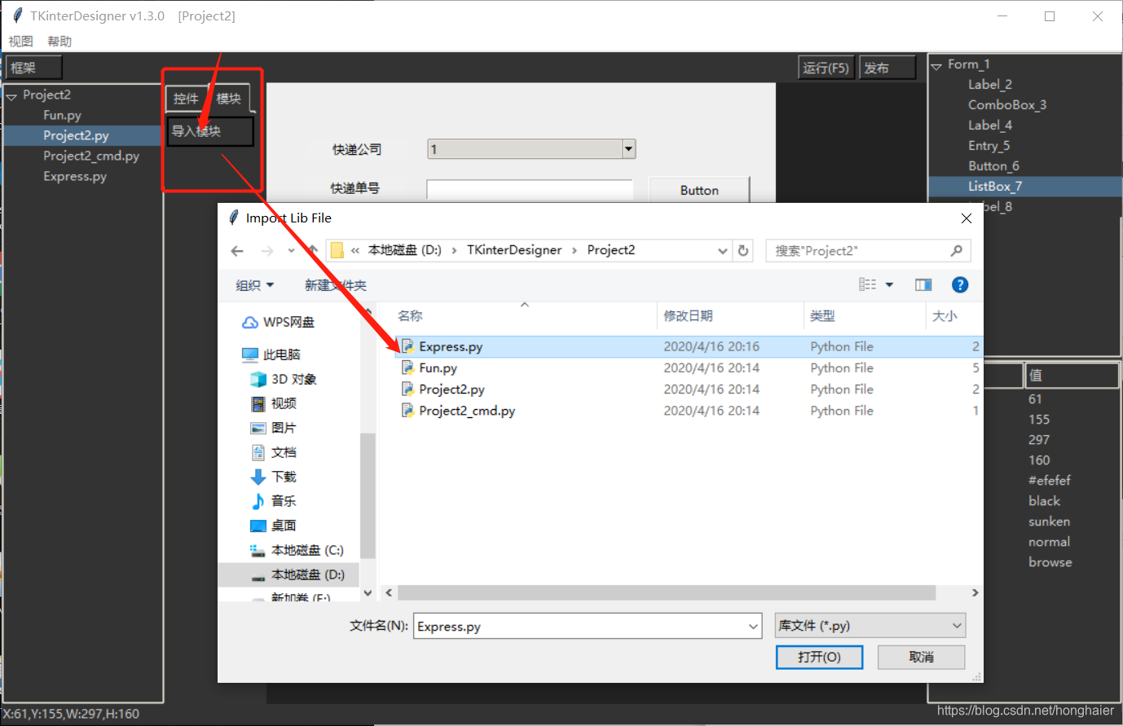The image size is (1123, 726).
Task: Select Button_6 in widget tree
Action: [x=993, y=166]
